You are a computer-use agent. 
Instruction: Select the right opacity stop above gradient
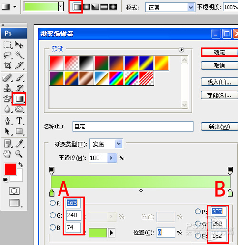[230, 170]
